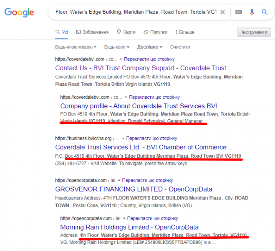The image size is (275, 251).
Task: Open BVI Chamber of Commerce result
Action: tap(144, 147)
